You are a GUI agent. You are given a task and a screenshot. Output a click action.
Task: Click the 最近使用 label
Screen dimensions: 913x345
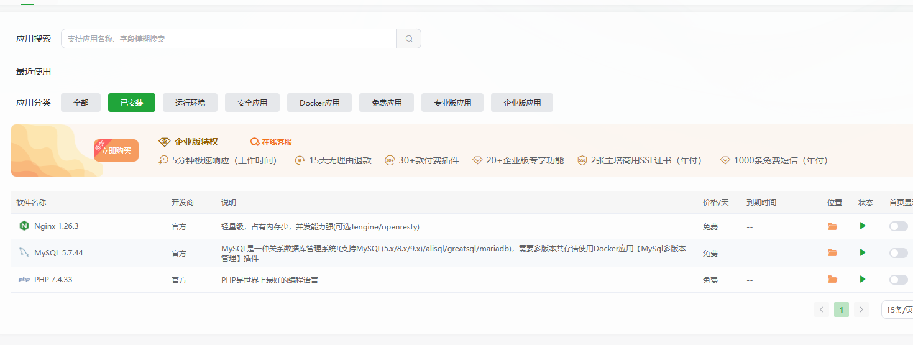[x=34, y=71]
